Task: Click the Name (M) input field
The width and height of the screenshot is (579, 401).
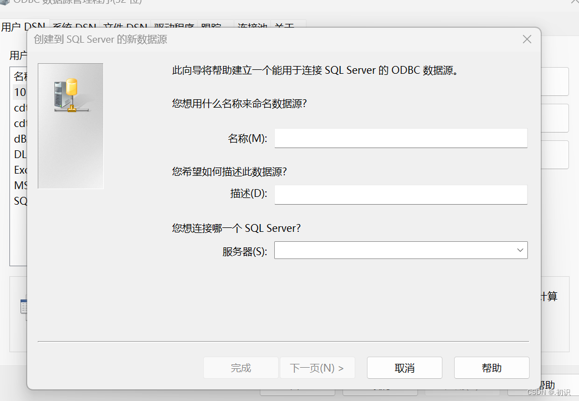Action: point(401,138)
